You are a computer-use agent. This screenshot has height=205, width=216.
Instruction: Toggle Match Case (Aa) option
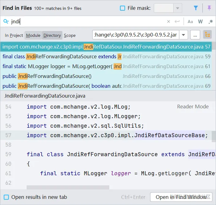pos(190,21)
